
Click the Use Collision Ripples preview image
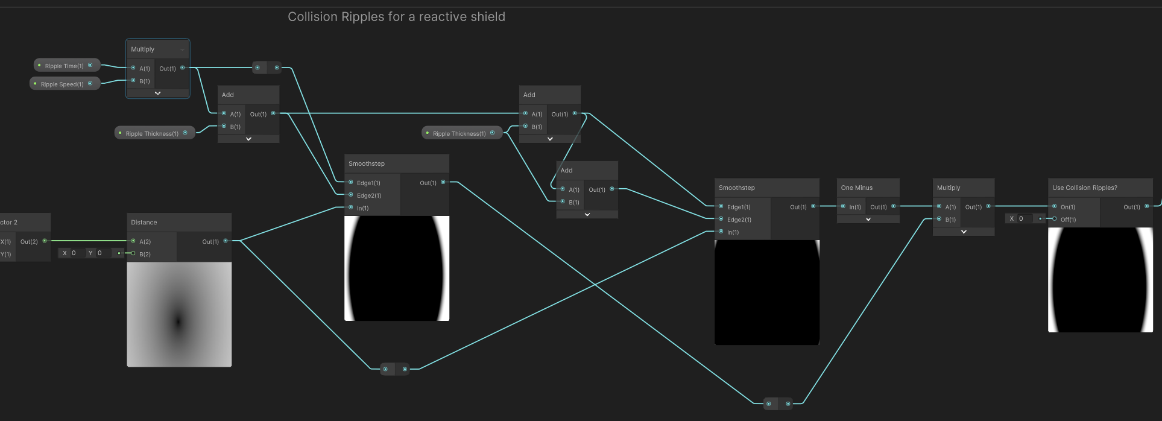point(1100,280)
